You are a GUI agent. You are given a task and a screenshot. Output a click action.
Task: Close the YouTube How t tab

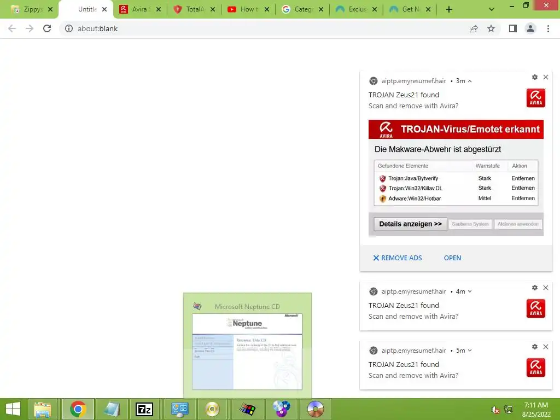pos(267,9)
